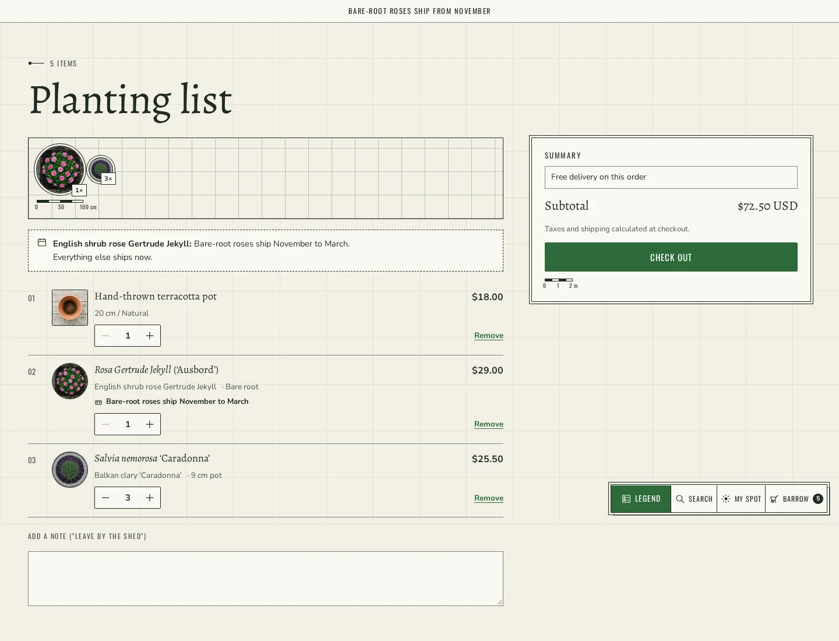Click '20 cm / Natural' variant text
Screen dimensions: 839x641
(x=121, y=313)
